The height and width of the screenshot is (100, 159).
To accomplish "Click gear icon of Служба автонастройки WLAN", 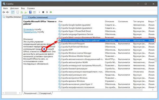I will point(60,62).
